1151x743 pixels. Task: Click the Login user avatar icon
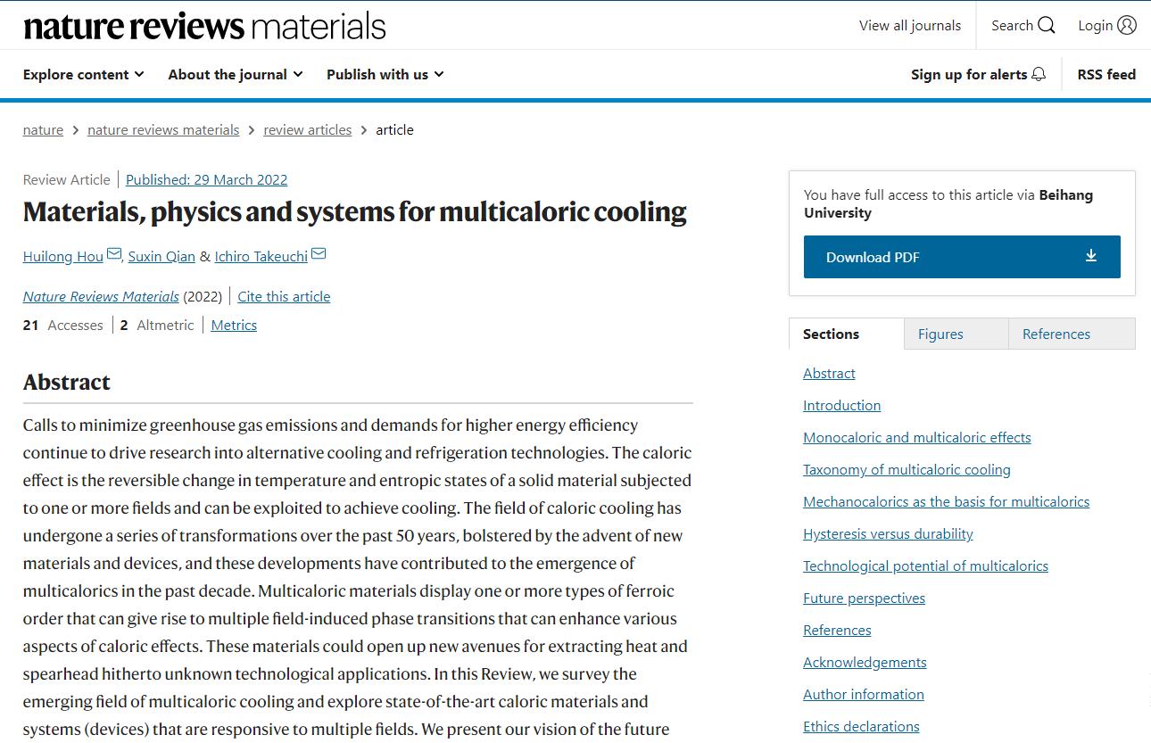[1127, 25]
